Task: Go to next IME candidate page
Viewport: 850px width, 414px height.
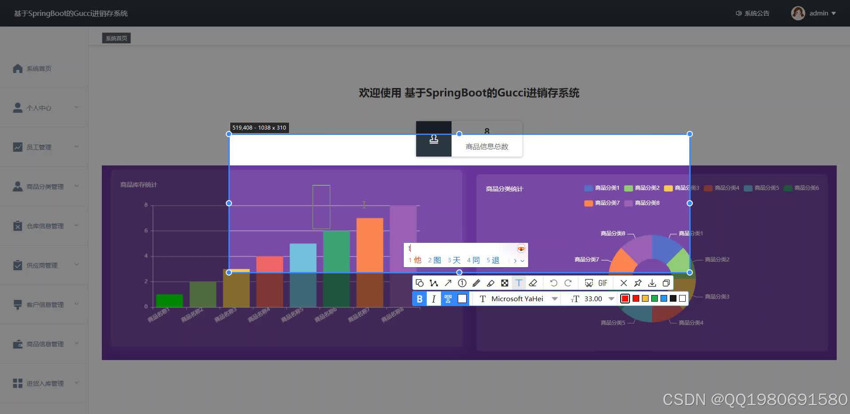Action: point(515,261)
